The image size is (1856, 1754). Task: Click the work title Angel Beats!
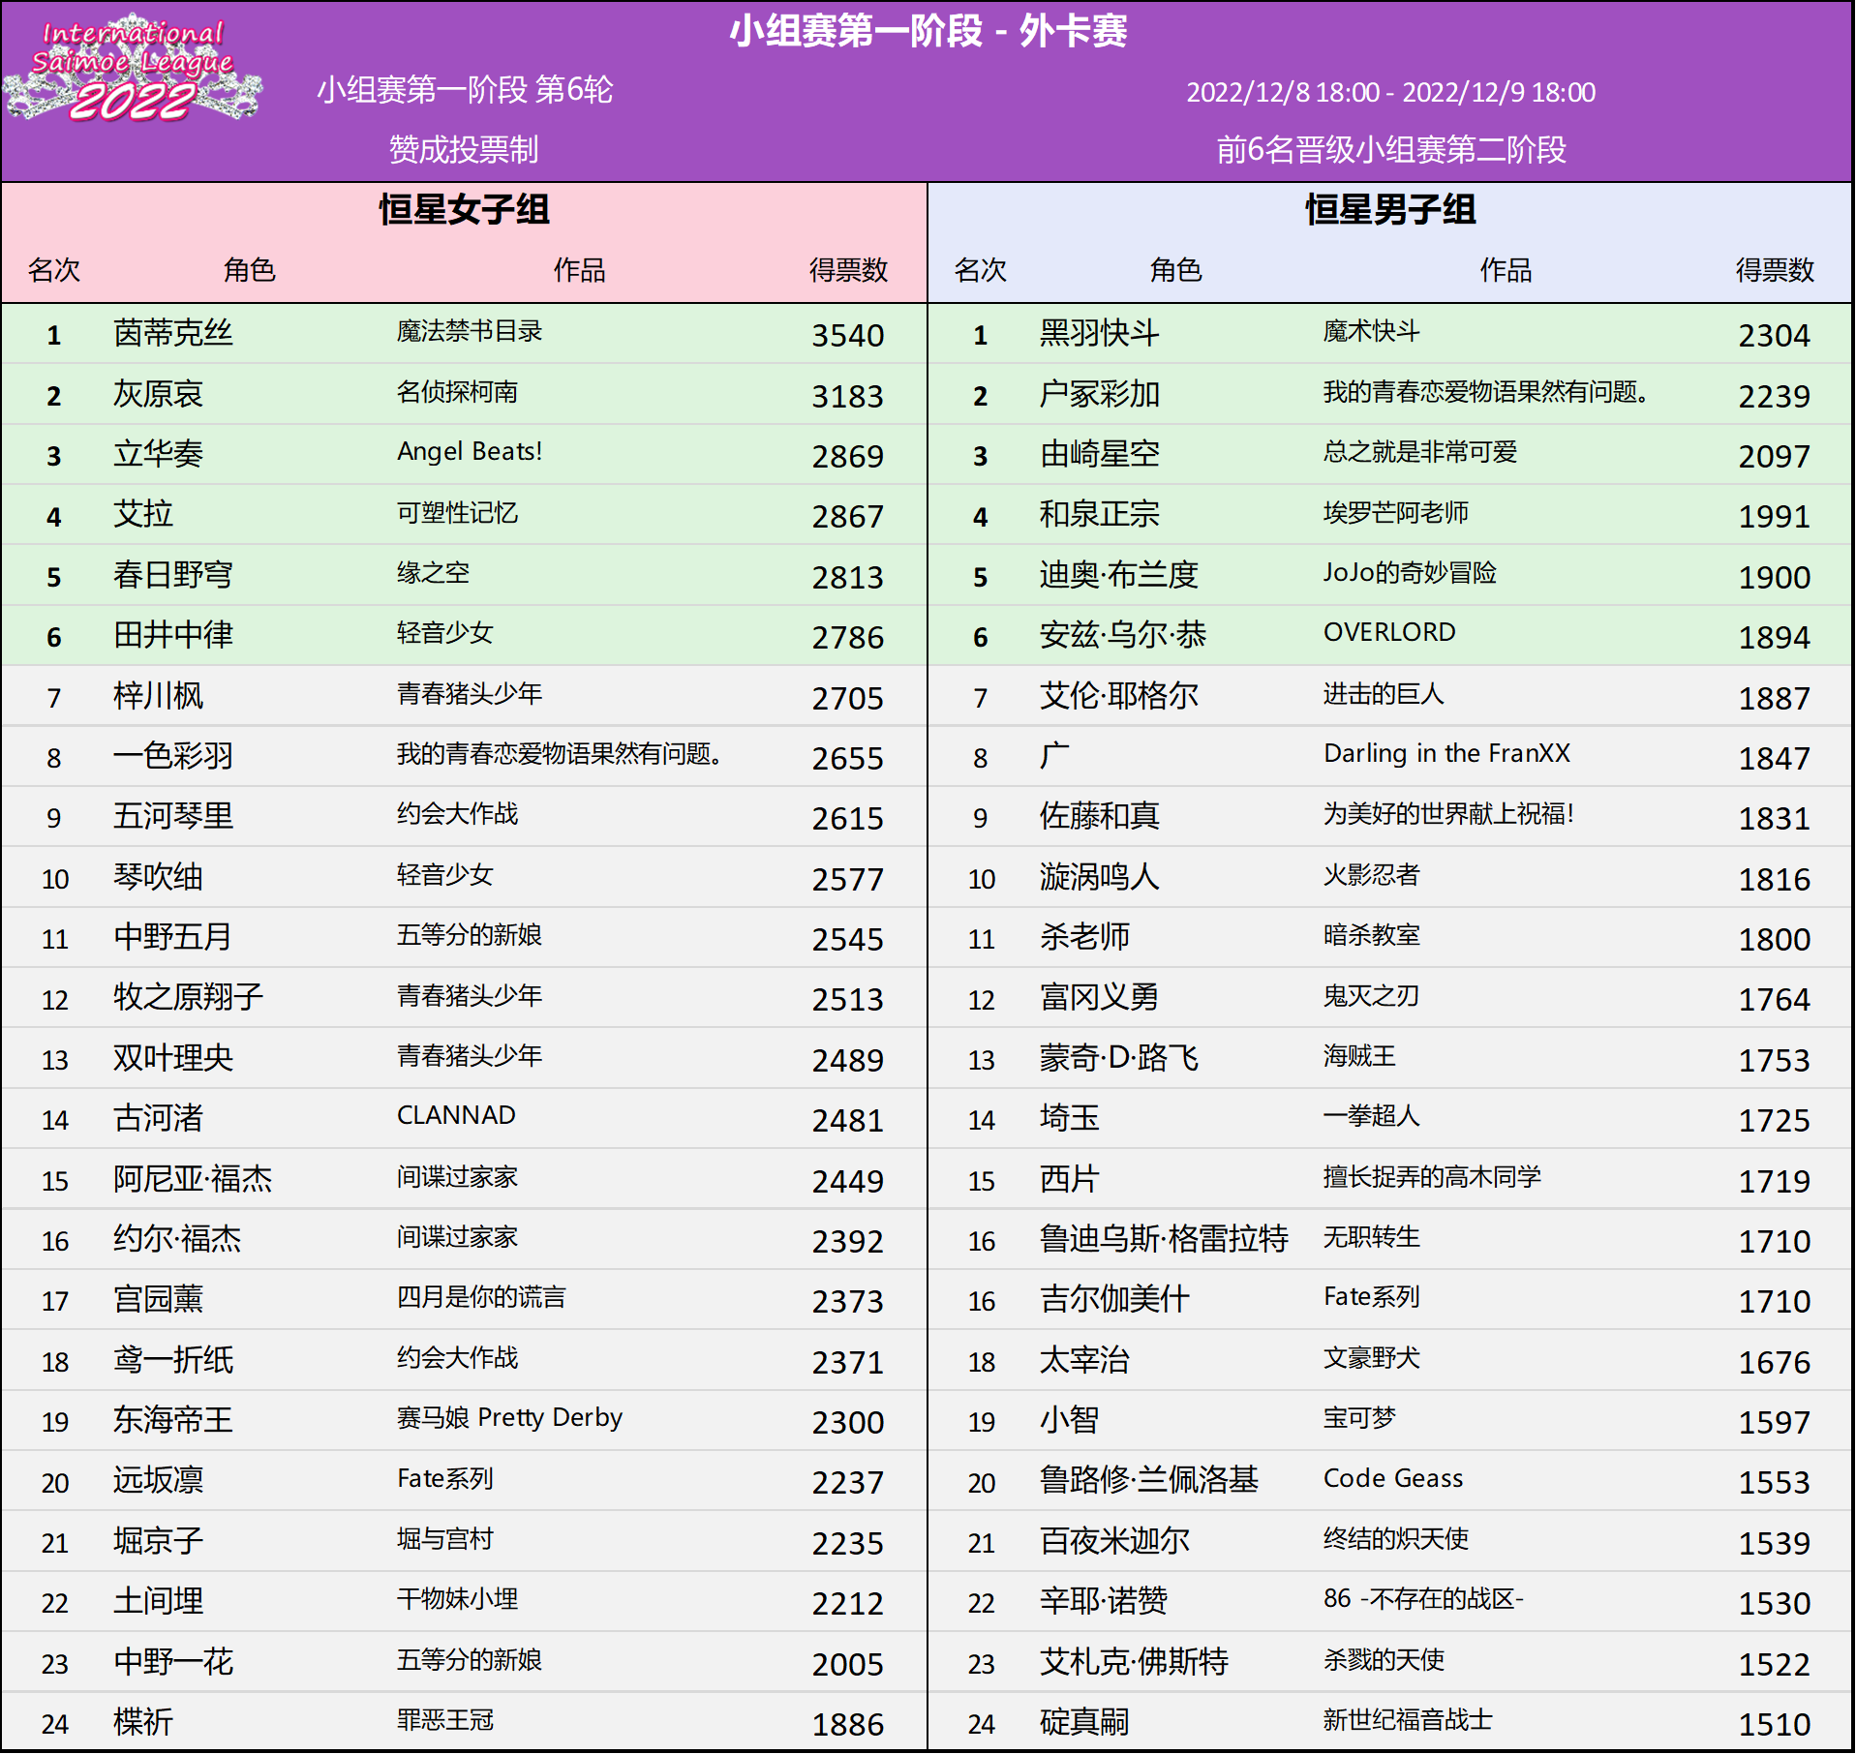tap(470, 452)
